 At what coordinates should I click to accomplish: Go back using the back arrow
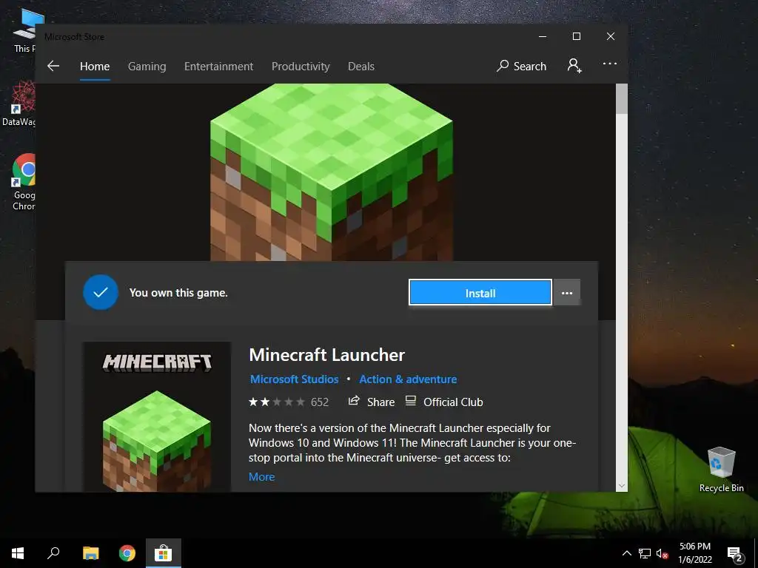click(53, 66)
